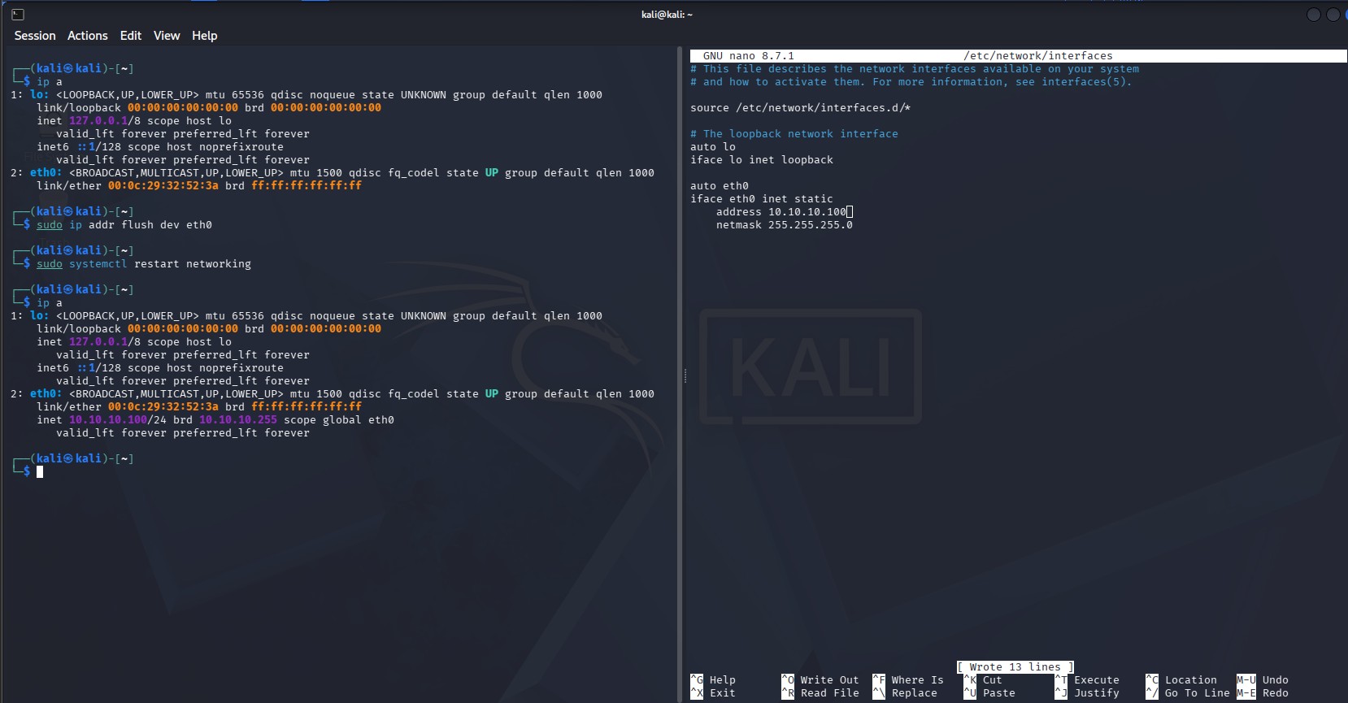Click the ^R Read File shortcut label
The image size is (1348, 703).
pyautogui.click(x=820, y=693)
